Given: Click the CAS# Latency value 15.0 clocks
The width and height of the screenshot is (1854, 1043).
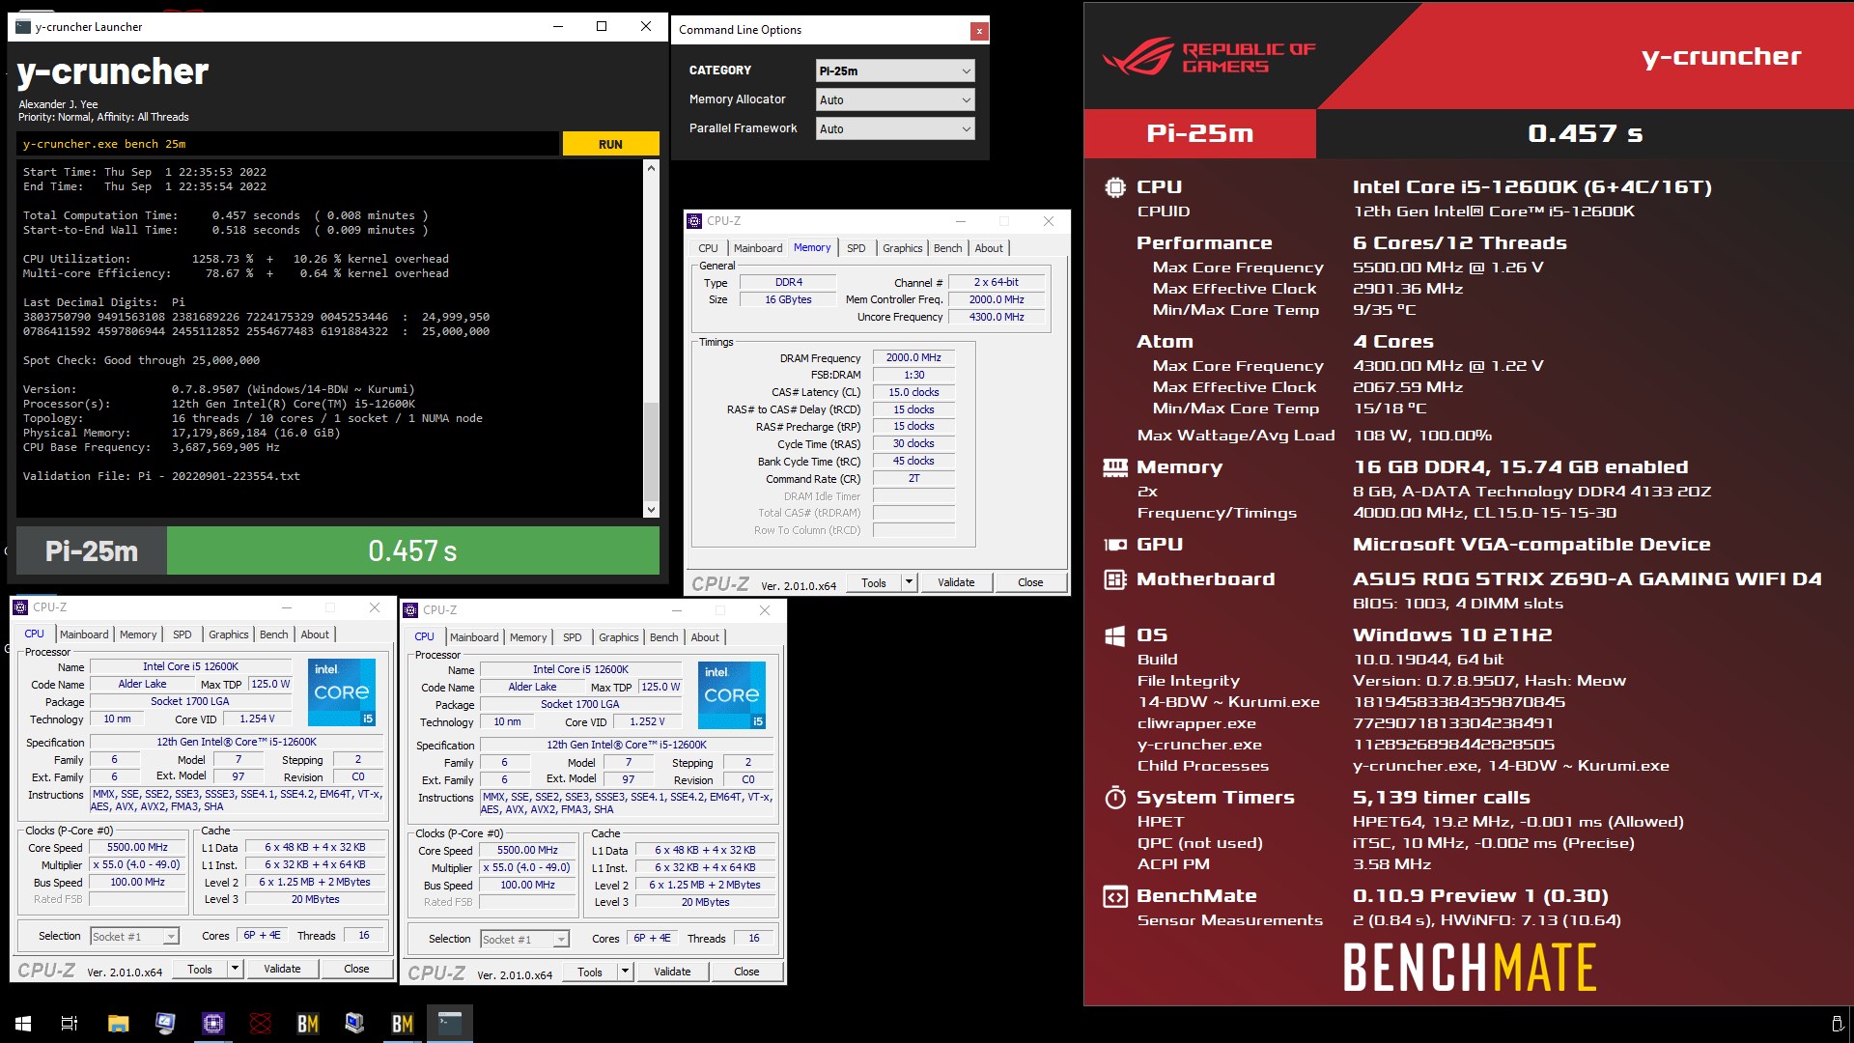Looking at the screenshot, I should pos(913,392).
